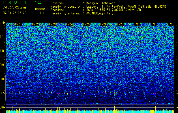Click the 0730 time marker
The width and height of the screenshot is (178, 113).
(171, 24)
